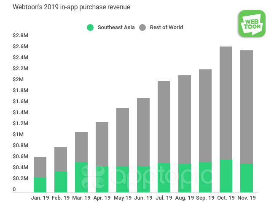Click the Oct. 19 green Southeast Asia bar

226,176
